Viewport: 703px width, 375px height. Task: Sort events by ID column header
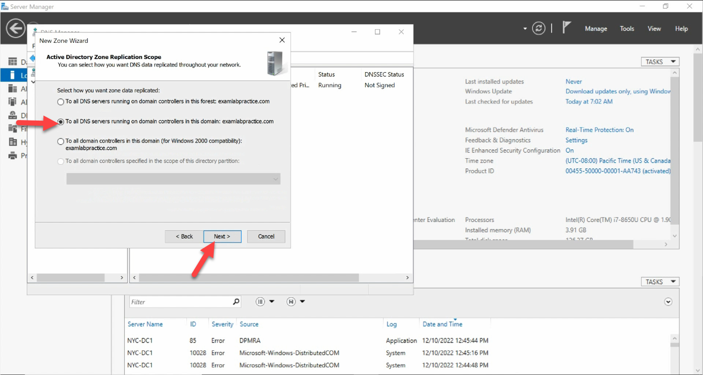click(193, 325)
